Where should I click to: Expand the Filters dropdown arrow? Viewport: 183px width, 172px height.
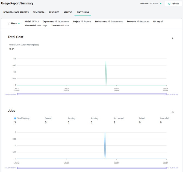pos(19,24)
